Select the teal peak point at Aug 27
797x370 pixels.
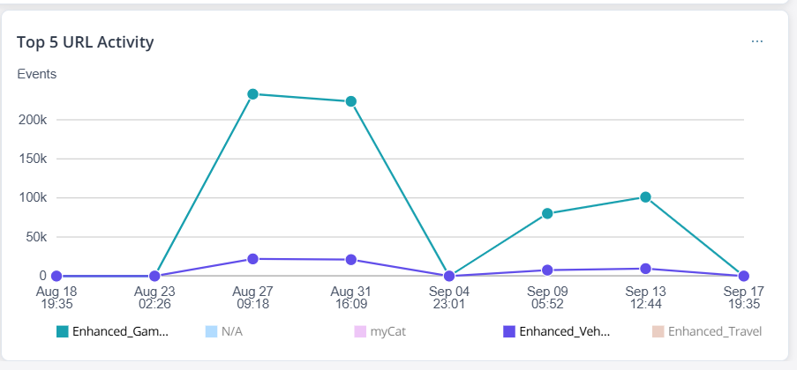[x=252, y=93]
